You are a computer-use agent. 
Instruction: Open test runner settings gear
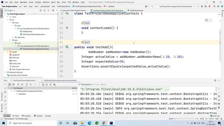point(55,85)
